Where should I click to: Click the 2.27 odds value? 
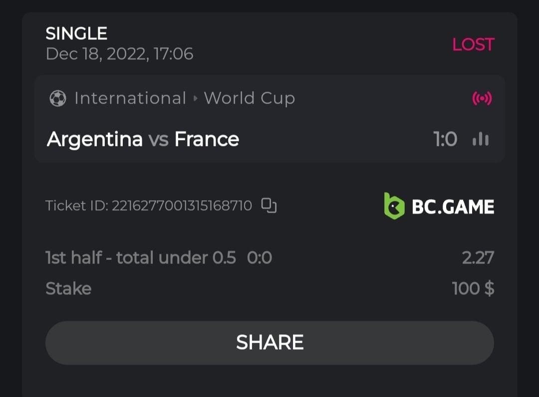point(478,258)
